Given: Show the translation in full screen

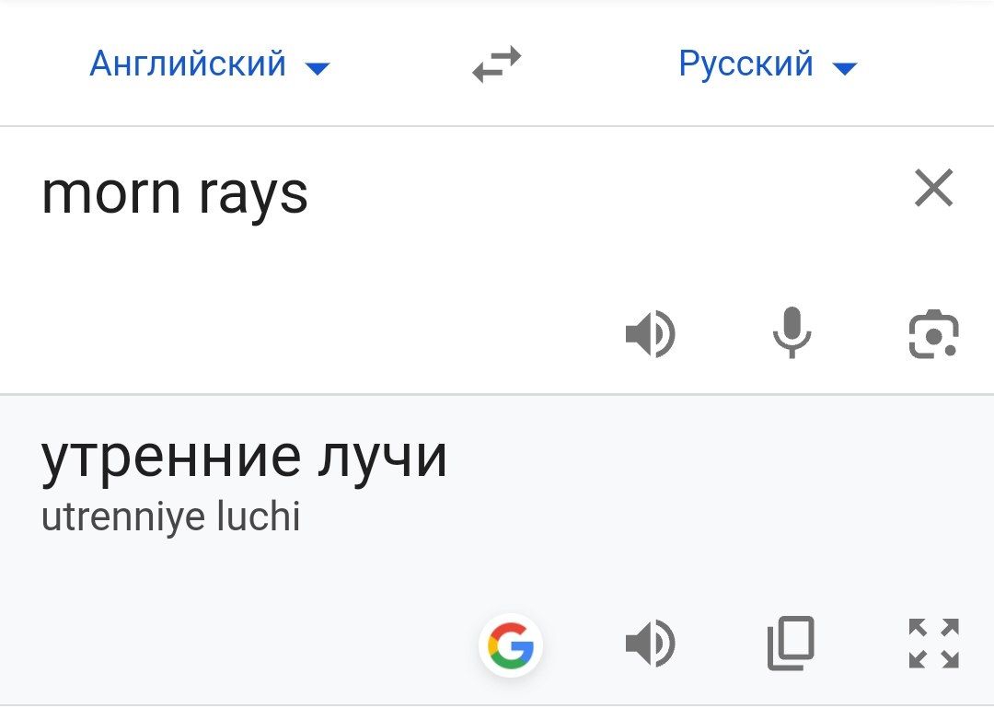Looking at the screenshot, I should click(x=934, y=644).
